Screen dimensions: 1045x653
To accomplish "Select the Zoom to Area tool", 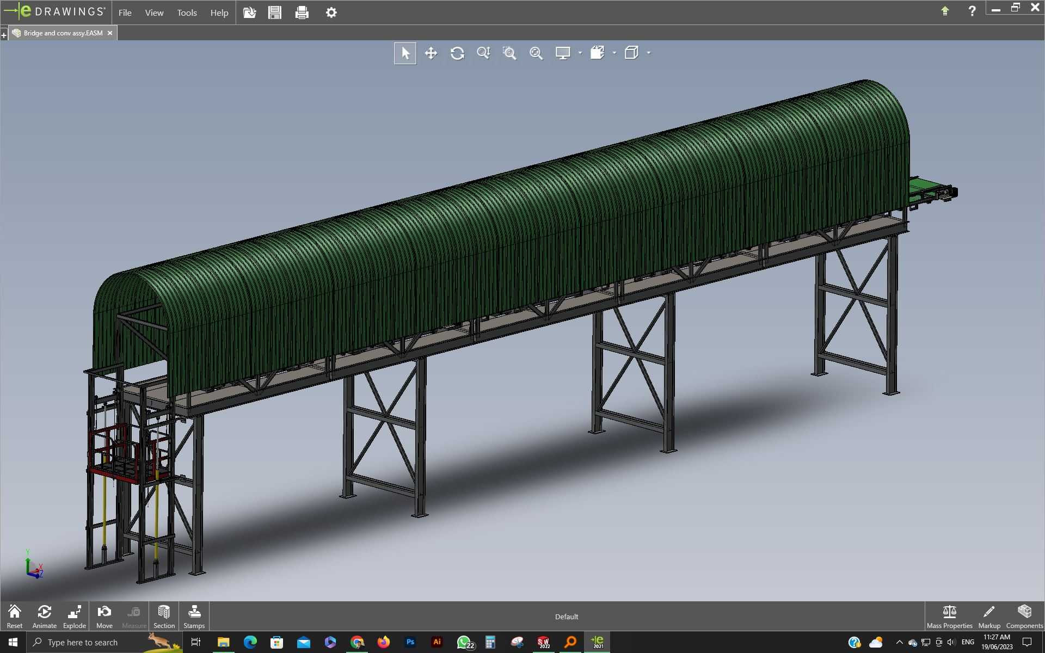I will click(509, 53).
